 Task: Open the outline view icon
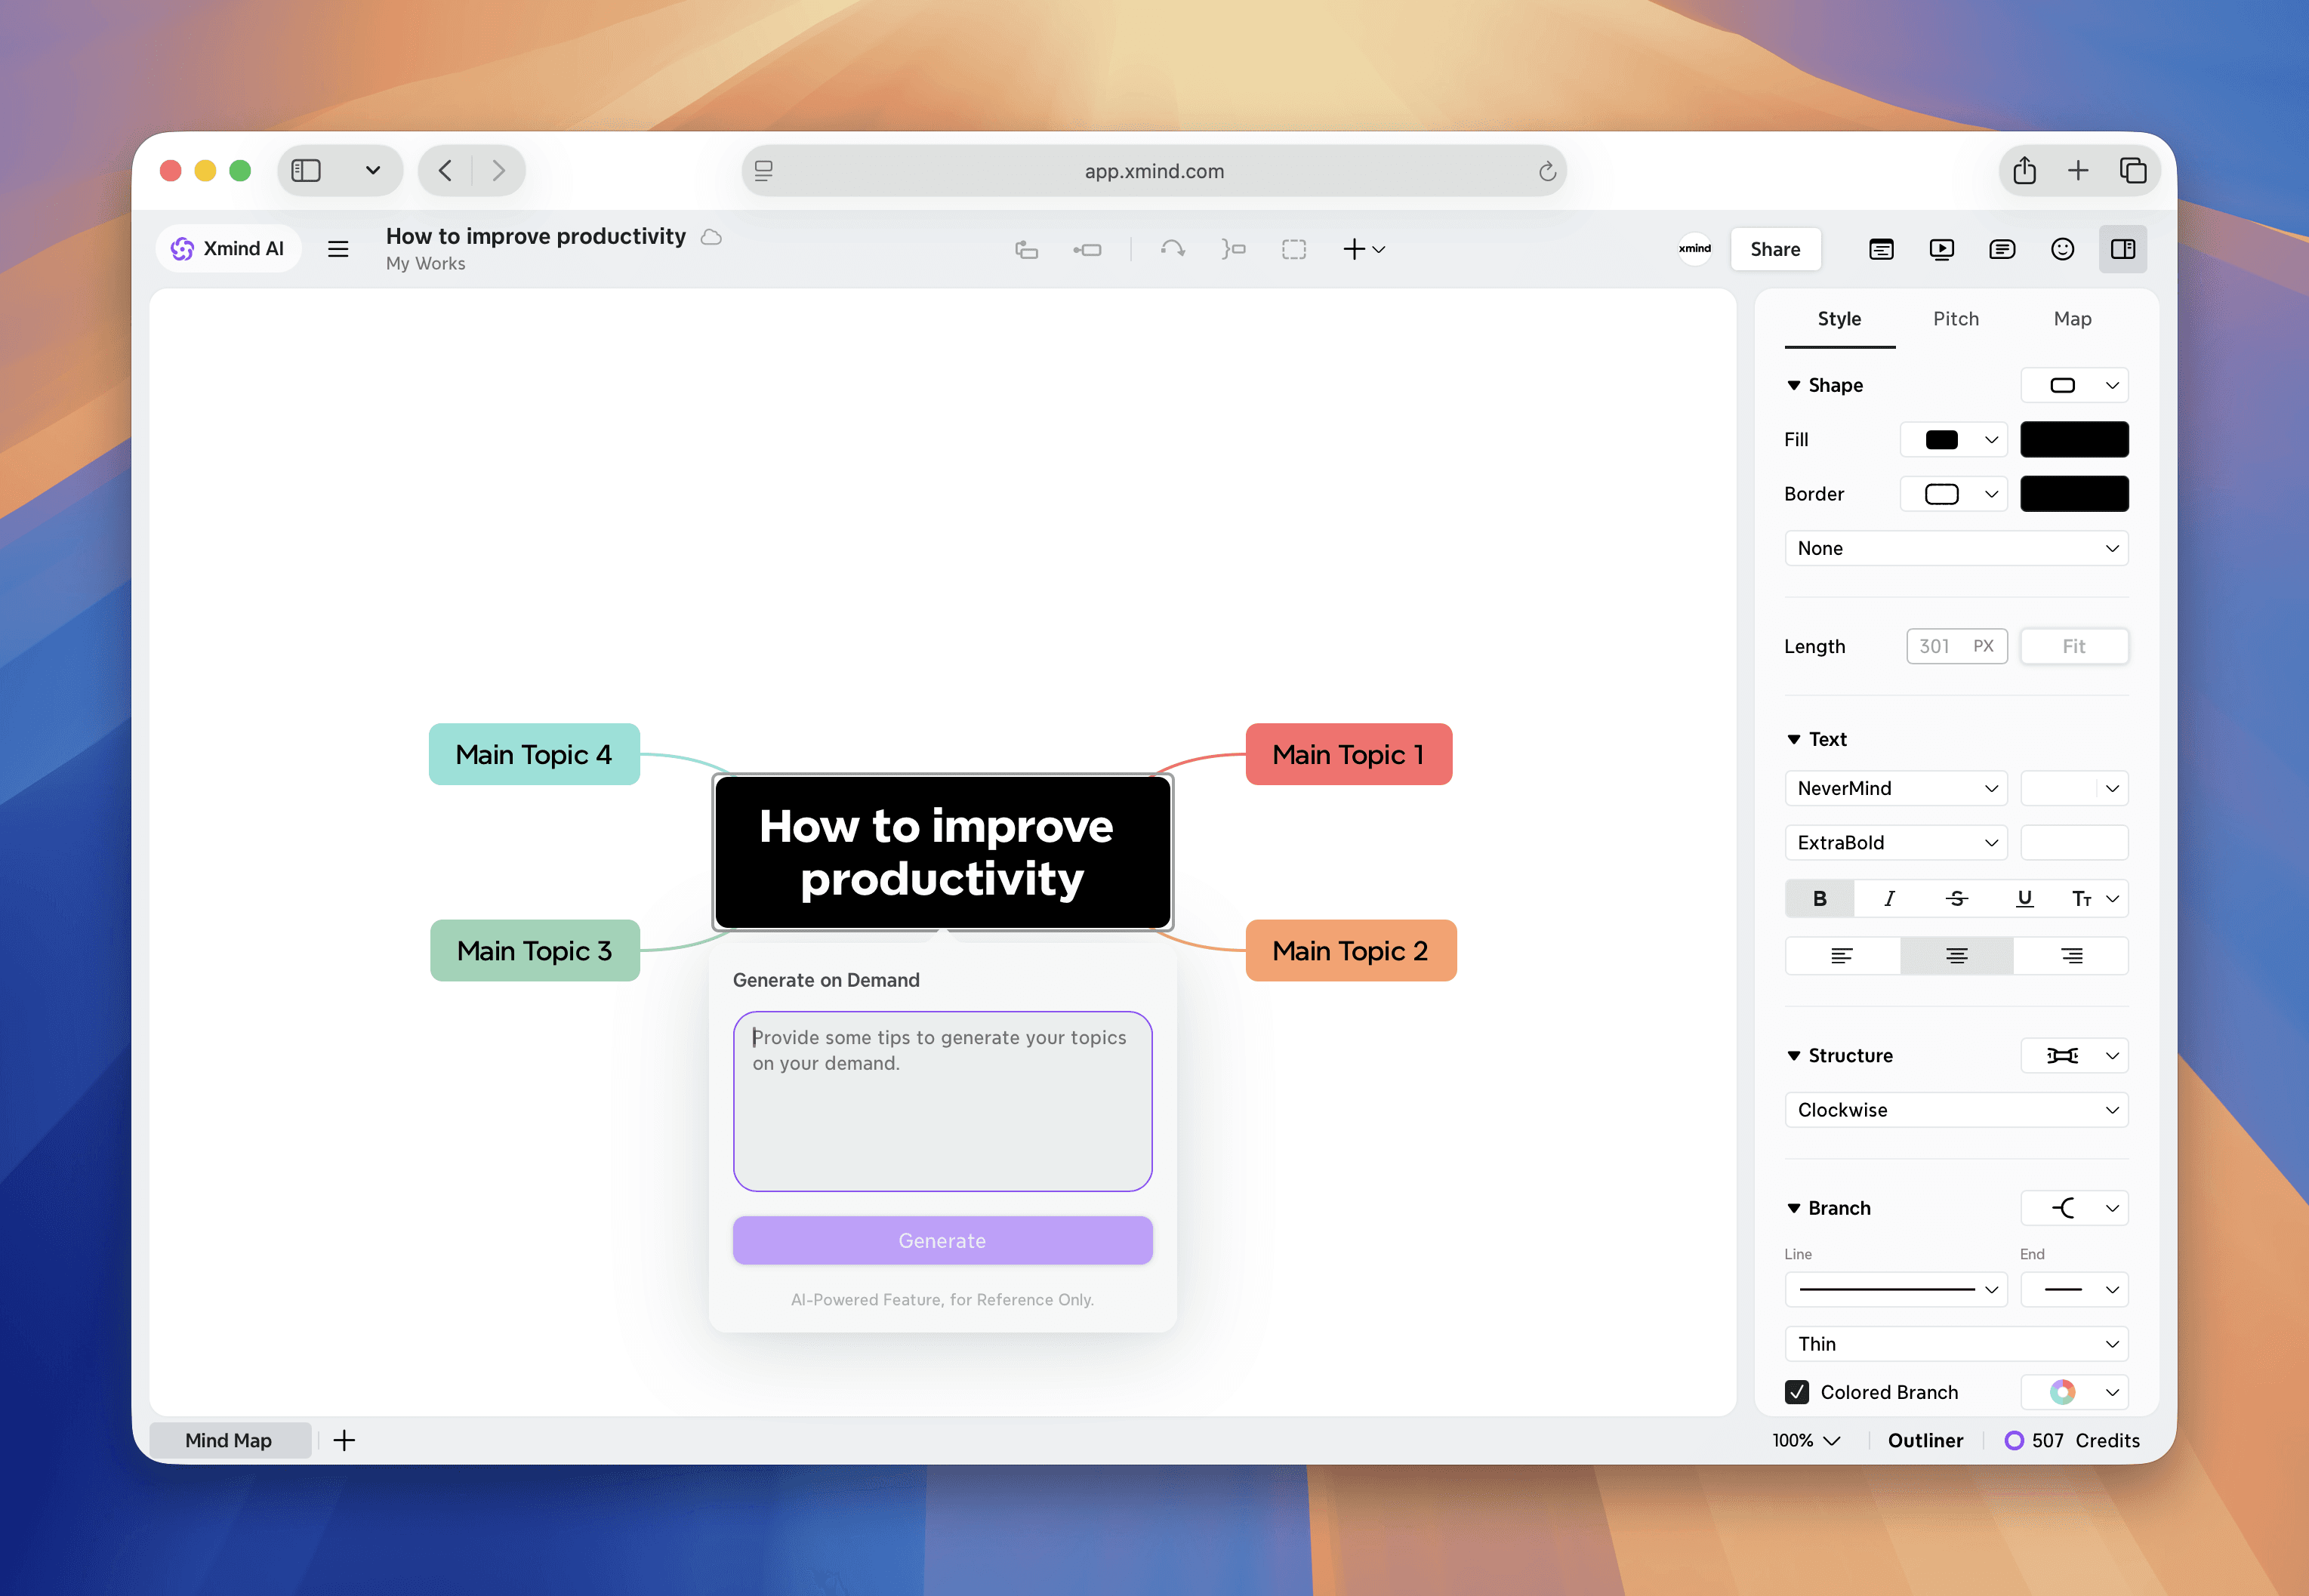click(1881, 249)
